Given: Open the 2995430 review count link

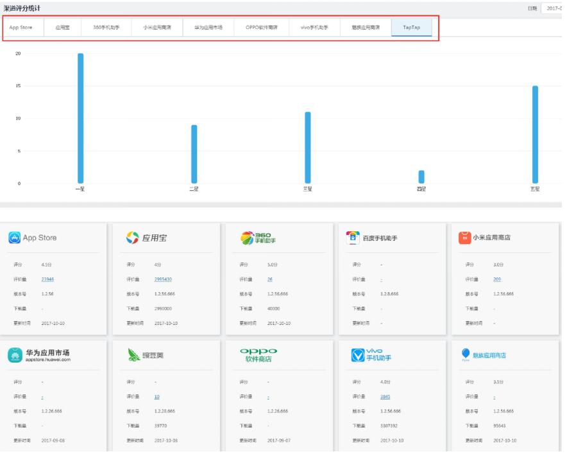Looking at the screenshot, I should (x=163, y=279).
